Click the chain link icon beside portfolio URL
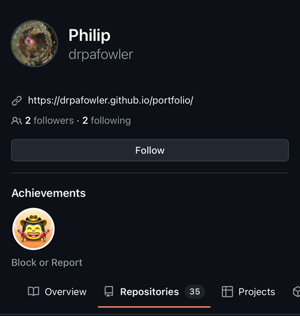300x316 pixels. tap(17, 101)
